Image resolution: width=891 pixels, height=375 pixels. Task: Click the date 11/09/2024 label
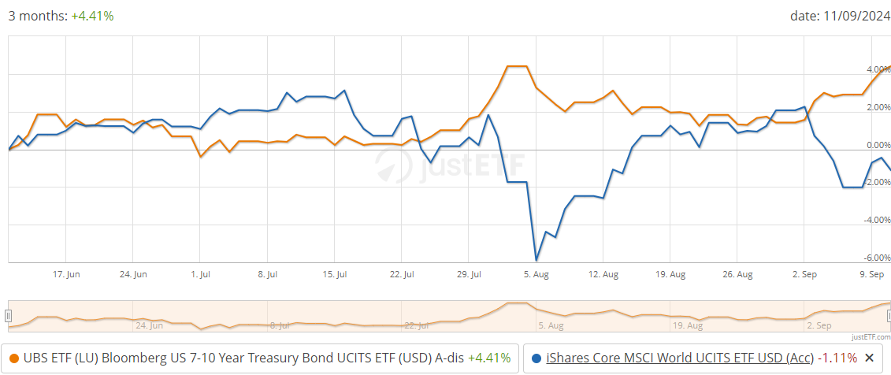tap(841, 17)
